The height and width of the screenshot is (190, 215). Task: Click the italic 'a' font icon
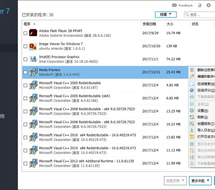[x=199, y=5]
